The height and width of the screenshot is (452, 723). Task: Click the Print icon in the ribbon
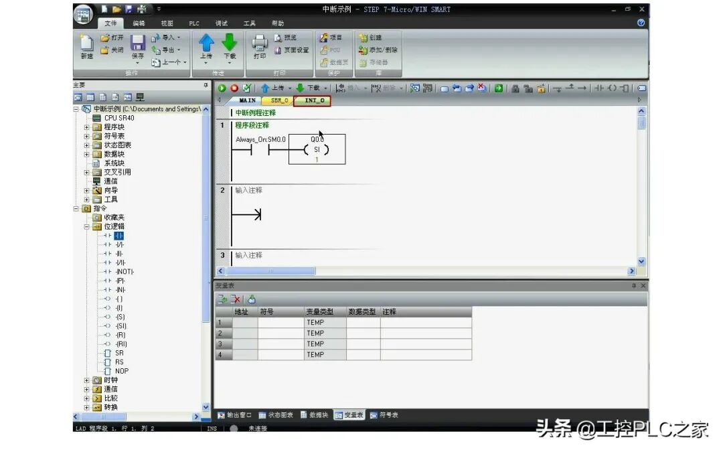[x=260, y=46]
